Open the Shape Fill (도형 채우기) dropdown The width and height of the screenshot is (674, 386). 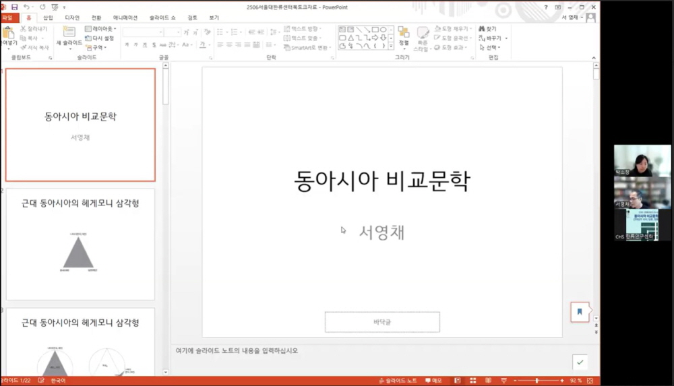(453, 28)
